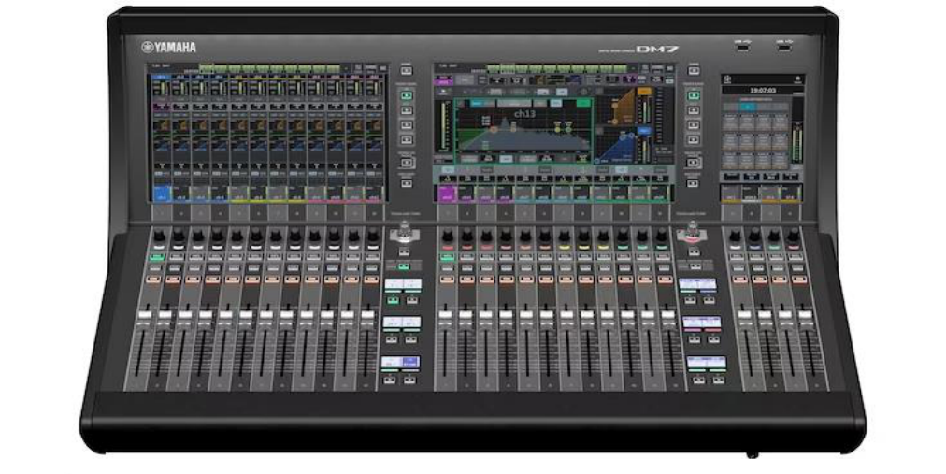Hit the green-lit key beside the left screen
Image resolution: width=946 pixels, height=474 pixels.
tap(408, 95)
